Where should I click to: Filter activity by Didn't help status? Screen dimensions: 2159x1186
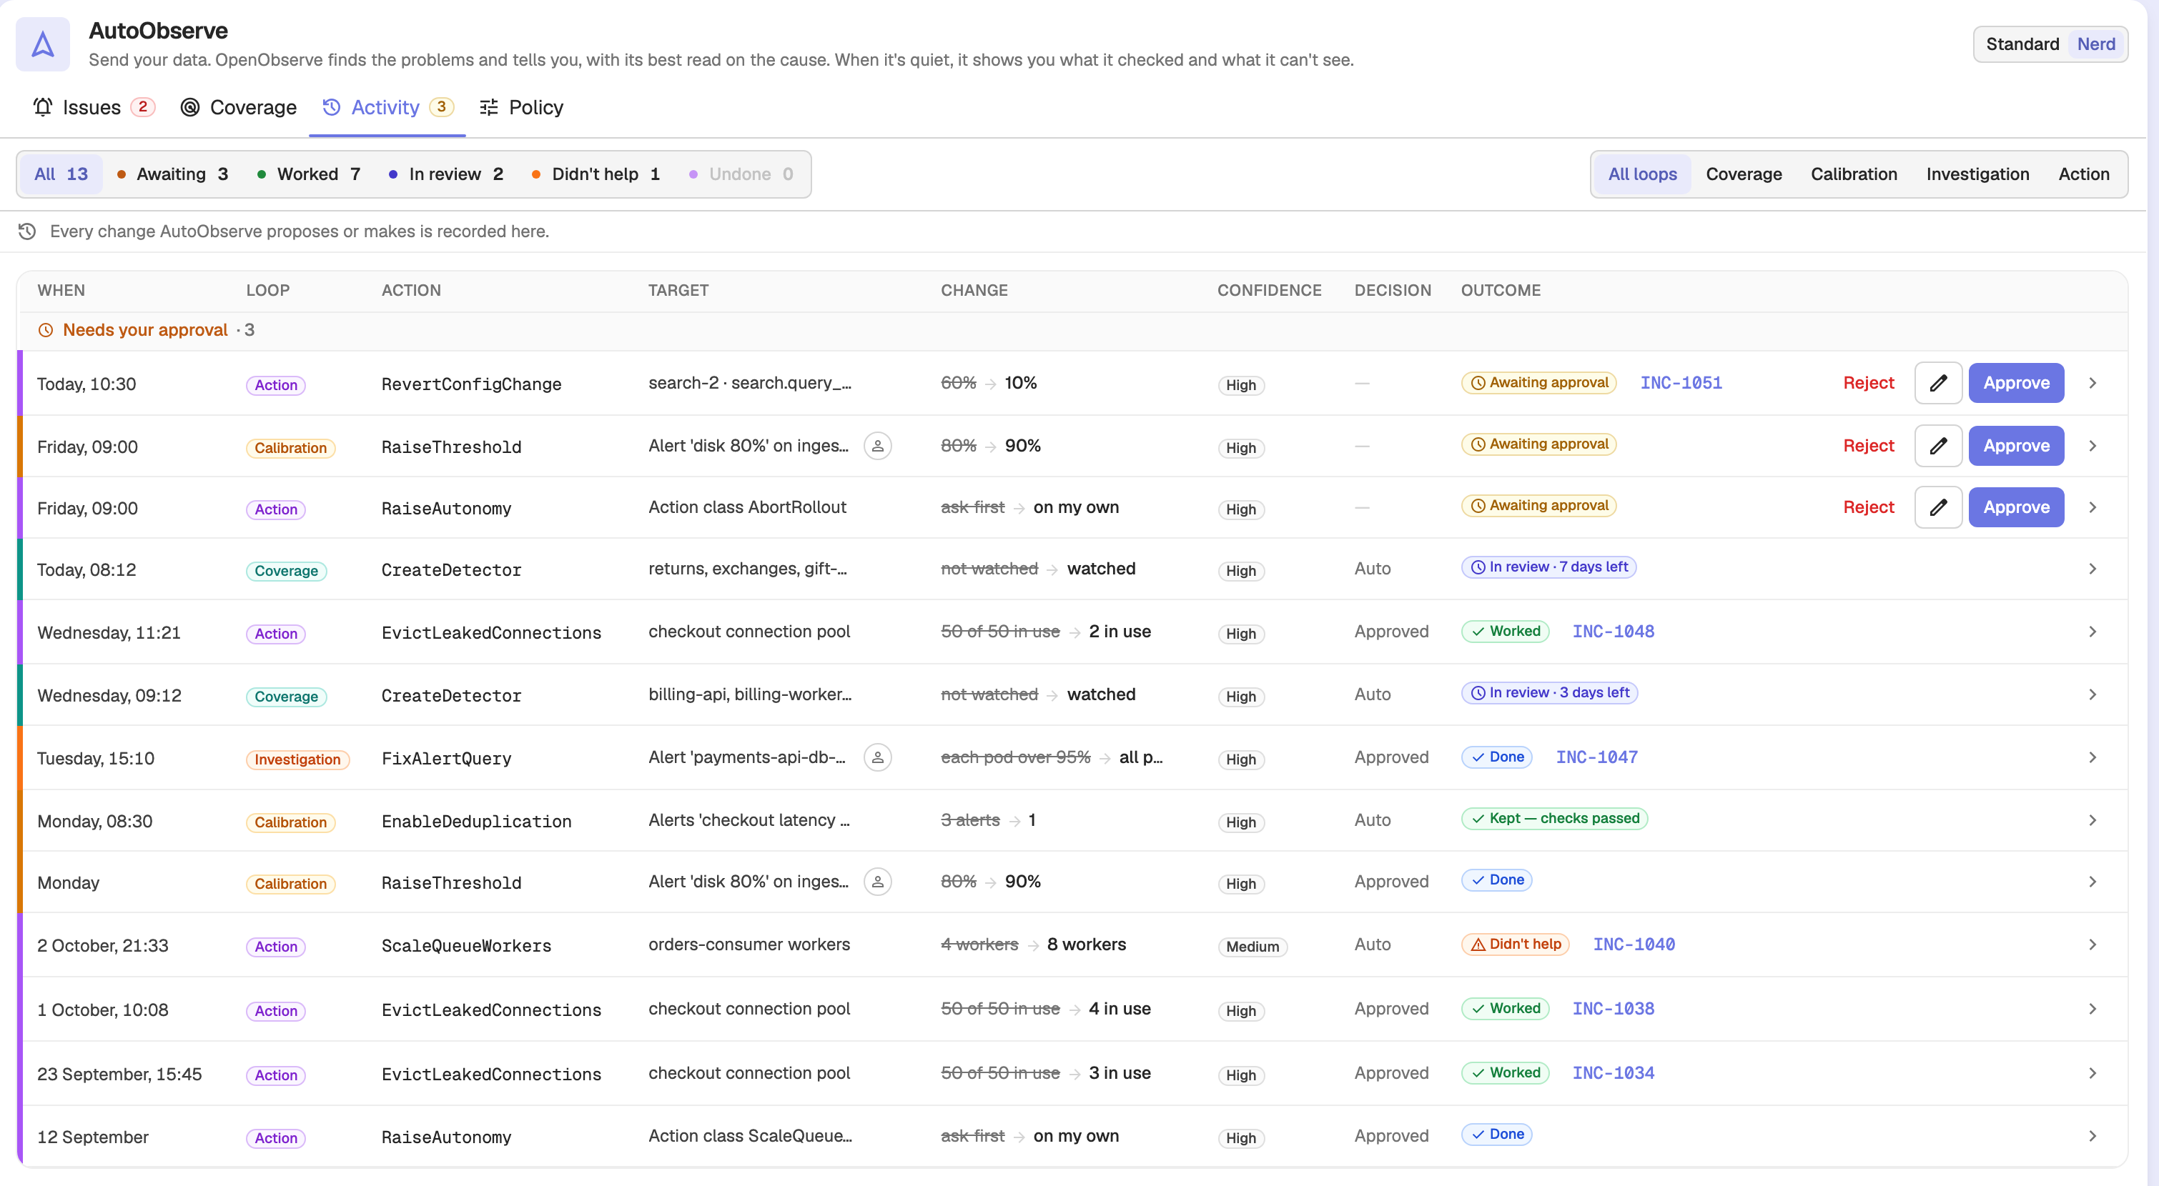(596, 174)
